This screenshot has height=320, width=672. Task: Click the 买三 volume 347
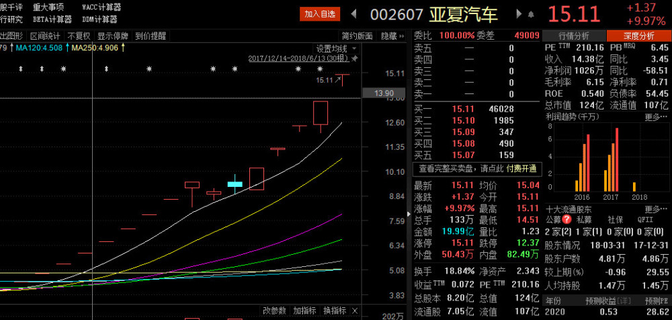[506, 132]
